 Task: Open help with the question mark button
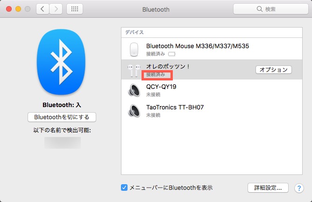pyautogui.click(x=299, y=188)
